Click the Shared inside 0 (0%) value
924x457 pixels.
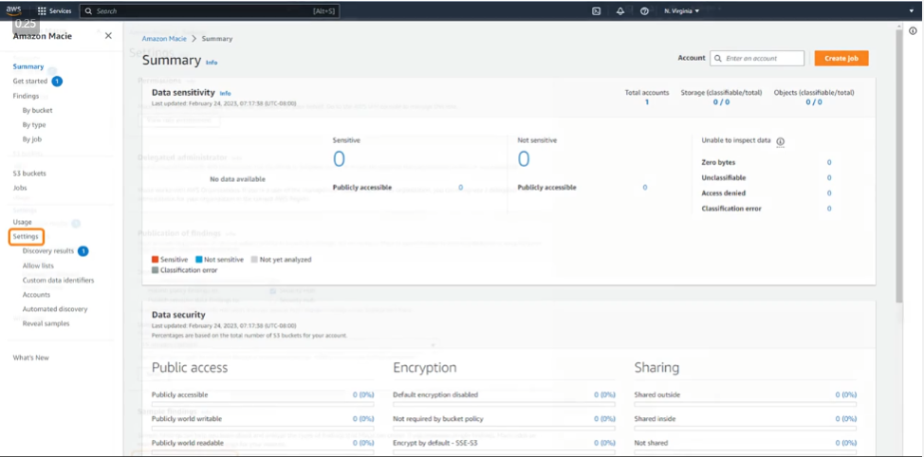tap(845, 419)
